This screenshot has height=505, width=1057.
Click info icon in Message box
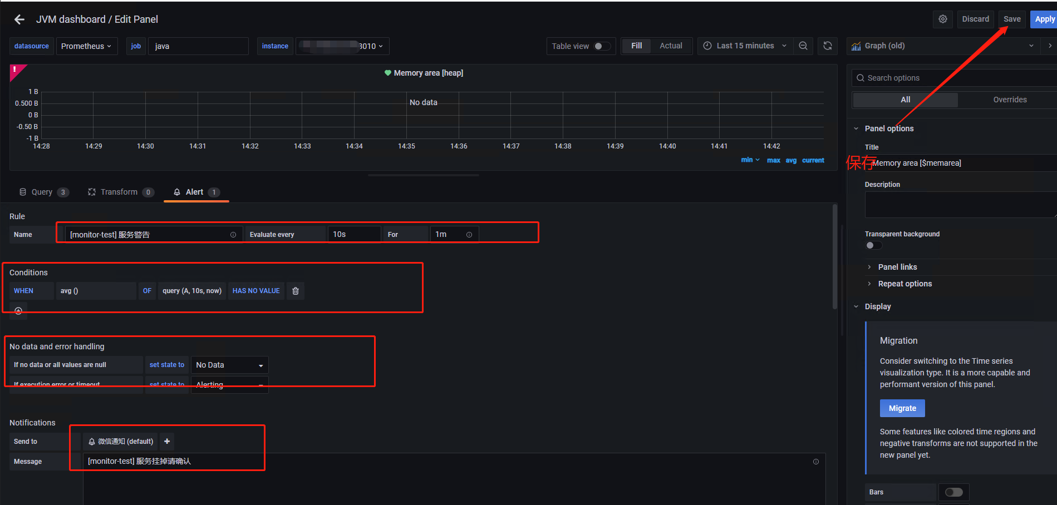[x=816, y=462]
